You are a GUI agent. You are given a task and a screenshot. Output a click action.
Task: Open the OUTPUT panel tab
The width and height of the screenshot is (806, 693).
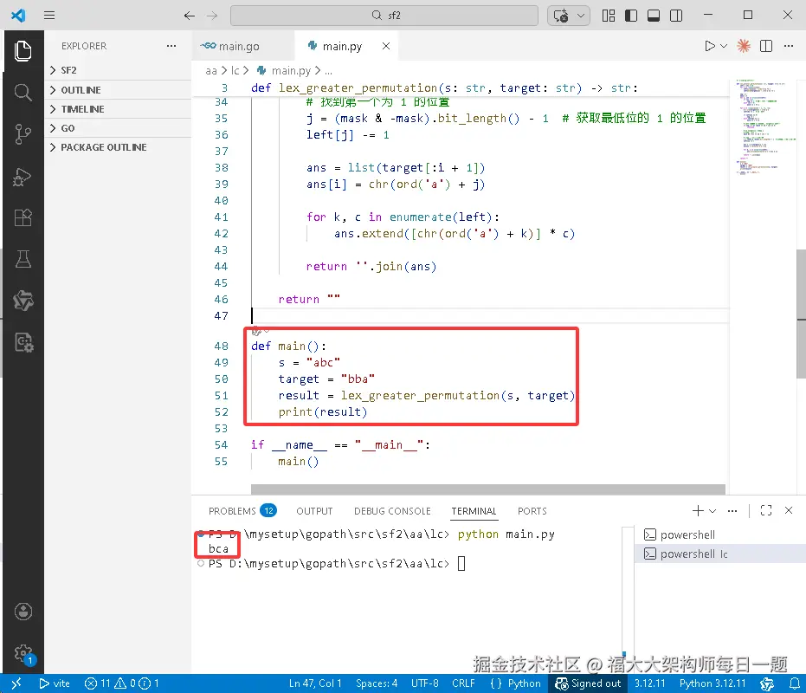314,511
